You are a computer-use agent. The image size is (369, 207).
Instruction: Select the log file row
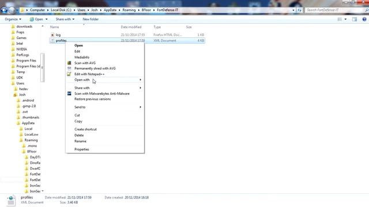(127, 34)
